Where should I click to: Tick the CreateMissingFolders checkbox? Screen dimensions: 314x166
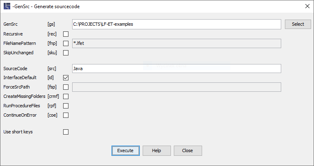click(66, 96)
